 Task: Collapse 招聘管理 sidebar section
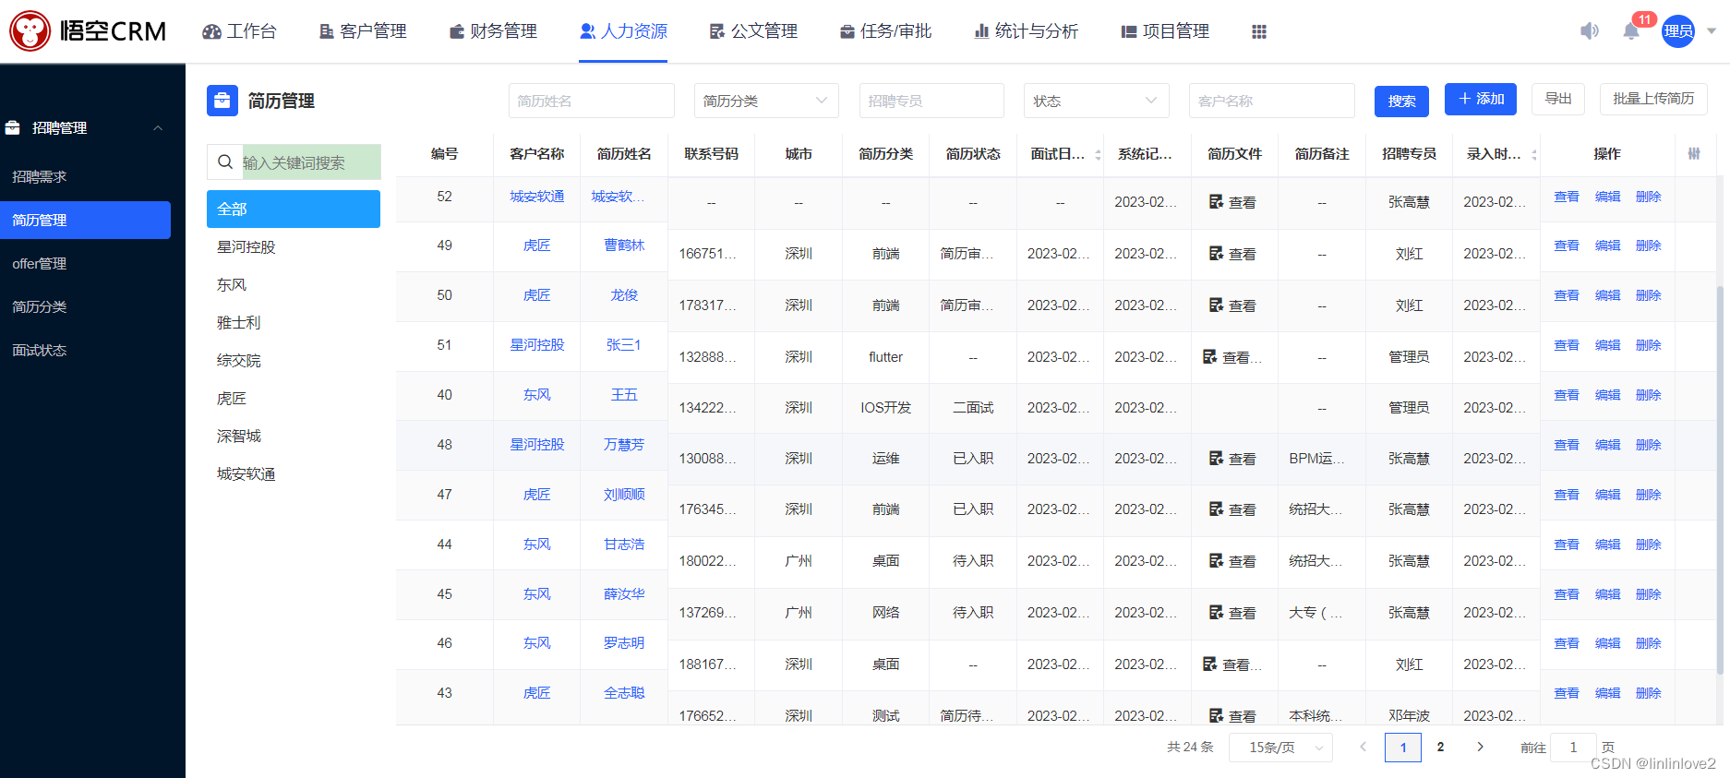pos(158,128)
